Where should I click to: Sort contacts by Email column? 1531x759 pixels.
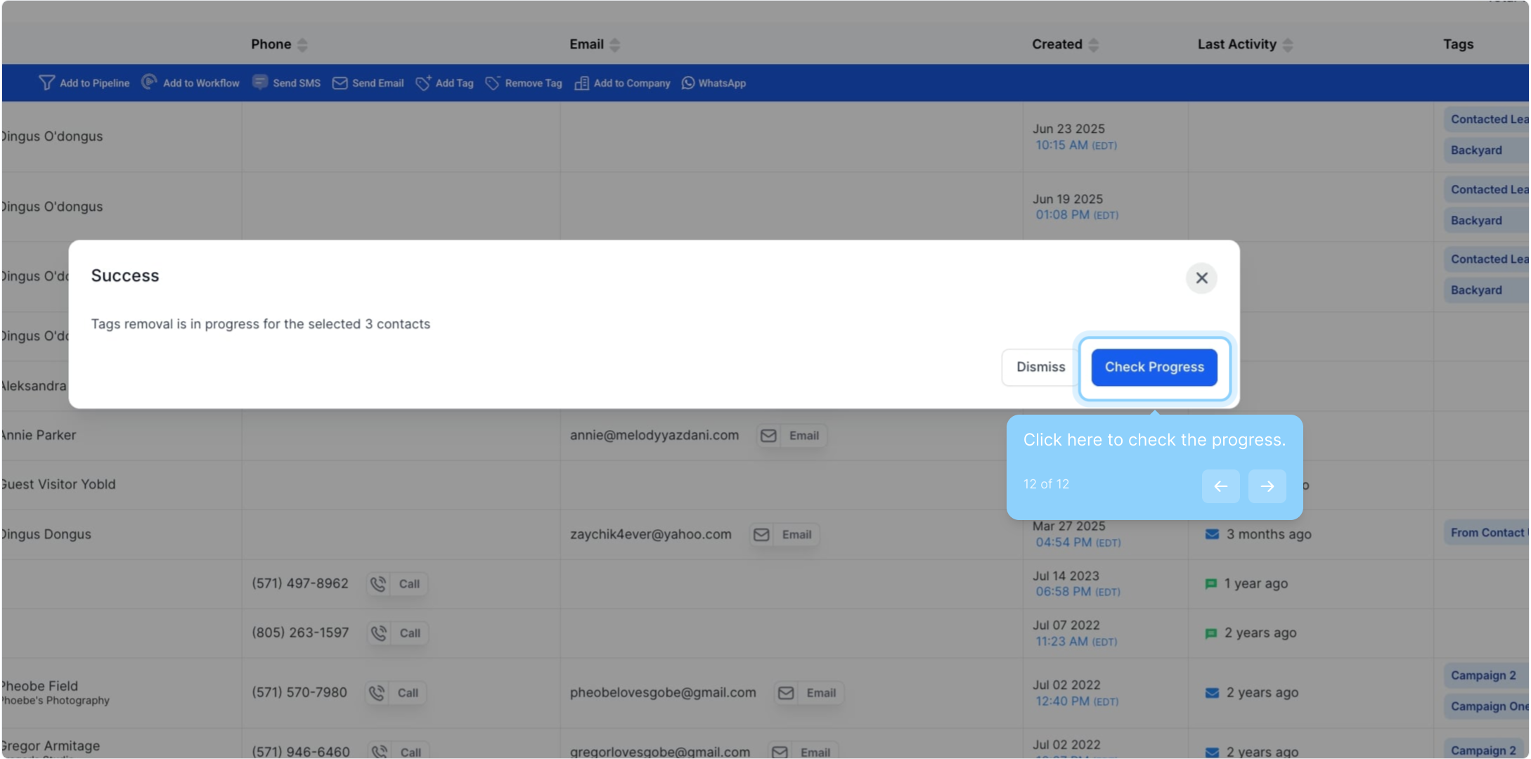(x=615, y=45)
